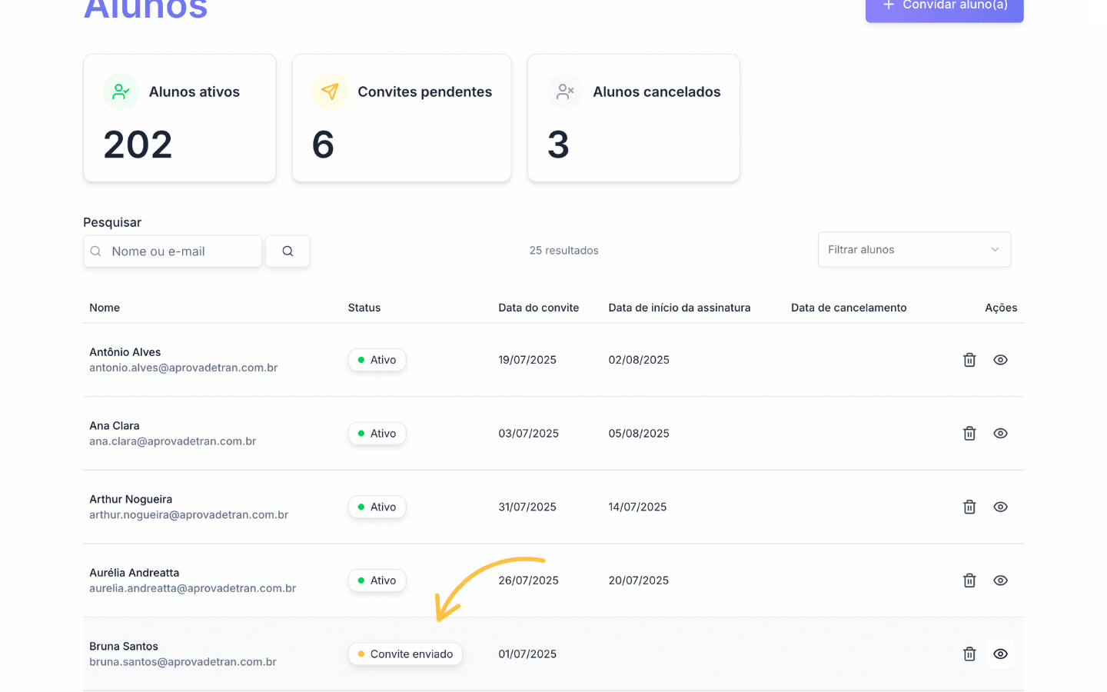Click invite date 19/07/2025
The height and width of the screenshot is (692, 1107).
coord(527,360)
